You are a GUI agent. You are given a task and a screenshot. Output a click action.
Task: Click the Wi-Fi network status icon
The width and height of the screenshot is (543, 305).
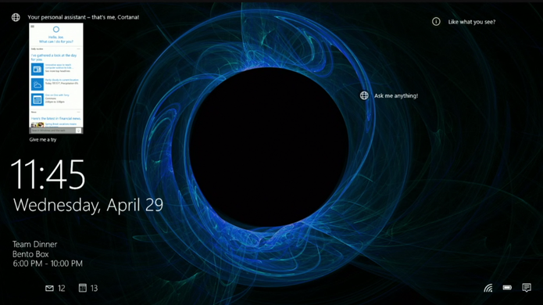coord(488,288)
